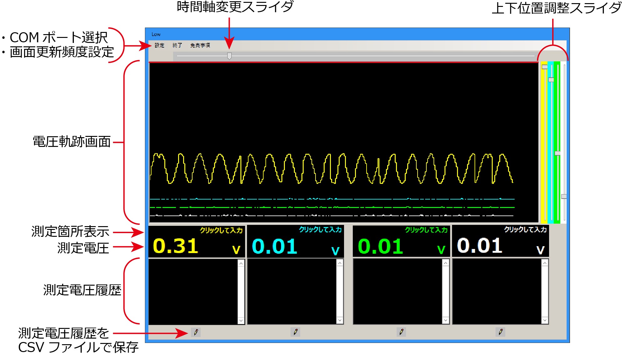Screen dimensions: 622x358
Task: Click up arrow of white channel history scrollbar
Action: tap(545, 263)
